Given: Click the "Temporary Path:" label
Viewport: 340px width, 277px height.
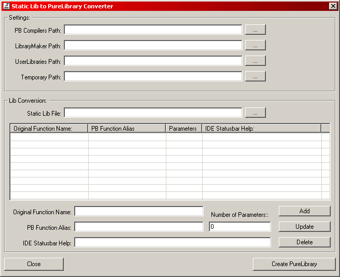Looking at the screenshot, I should point(41,77).
